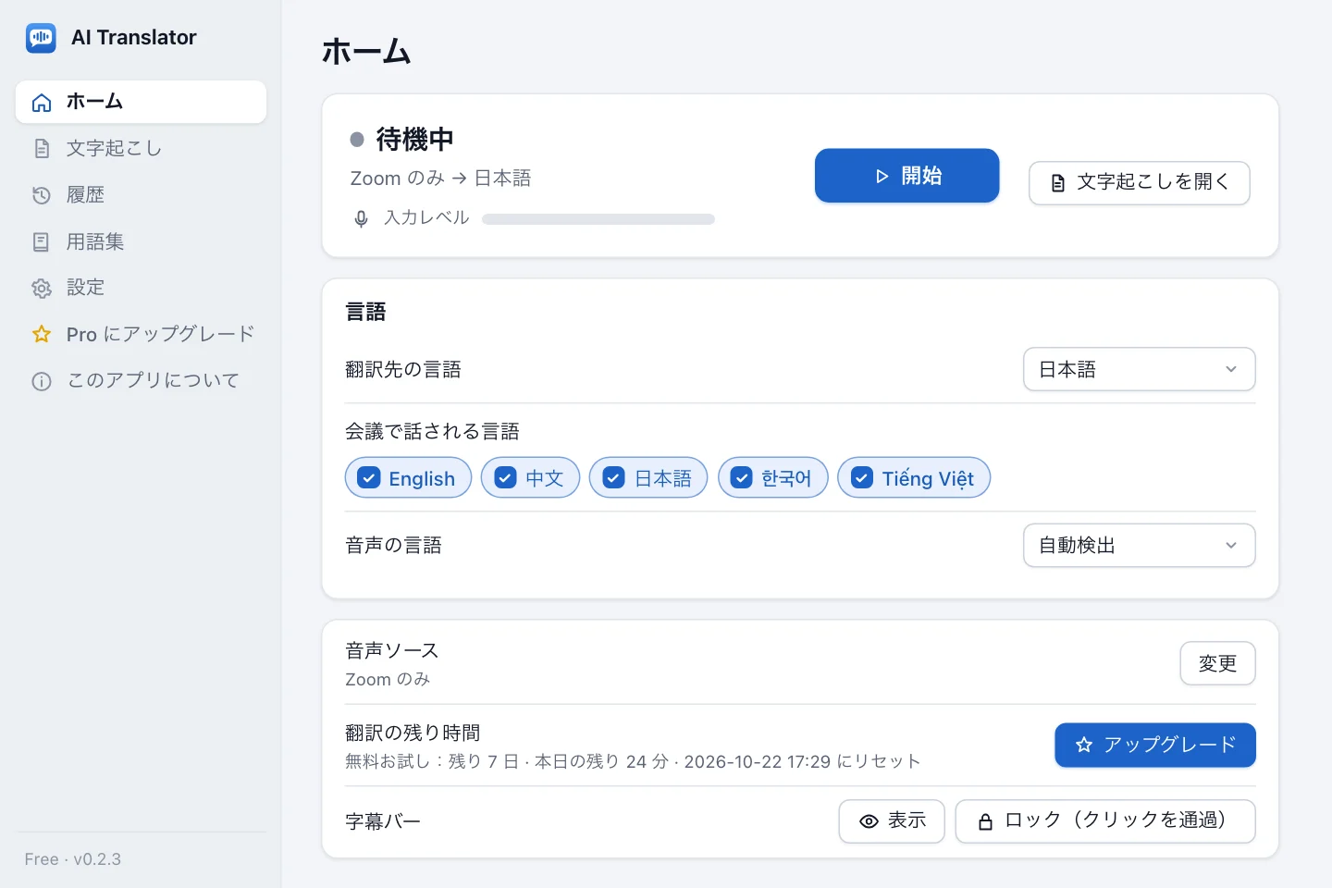Go to ホーム in the sidebar

[141, 102]
